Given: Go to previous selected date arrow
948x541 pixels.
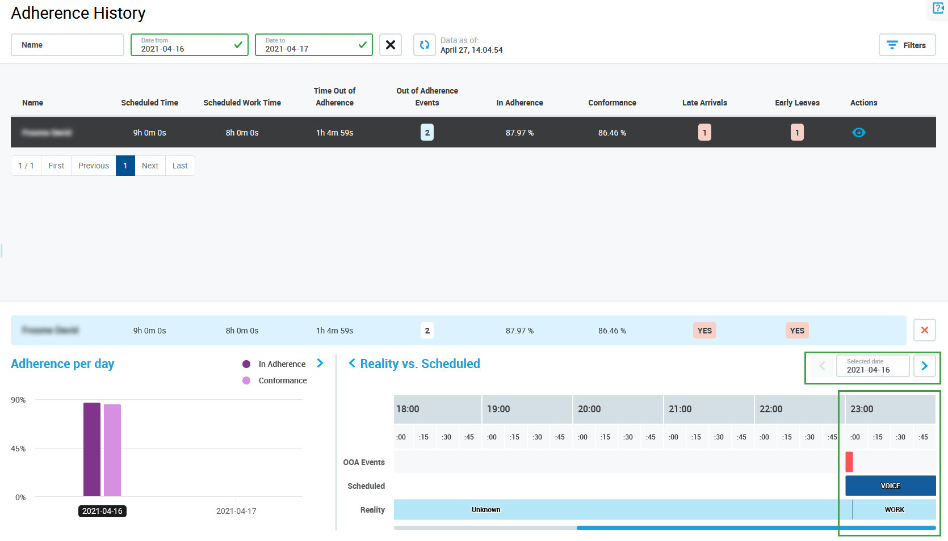Looking at the screenshot, I should coord(821,366).
